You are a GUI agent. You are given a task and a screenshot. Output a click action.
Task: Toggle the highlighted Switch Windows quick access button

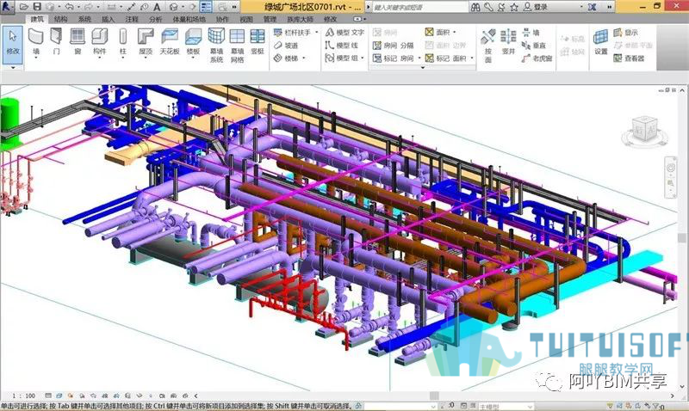[x=206, y=7]
